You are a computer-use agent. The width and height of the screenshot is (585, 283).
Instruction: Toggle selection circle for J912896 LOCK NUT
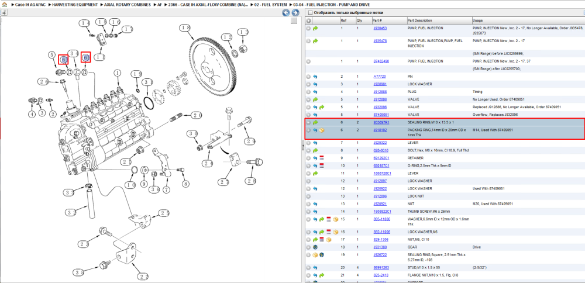(x=308, y=196)
